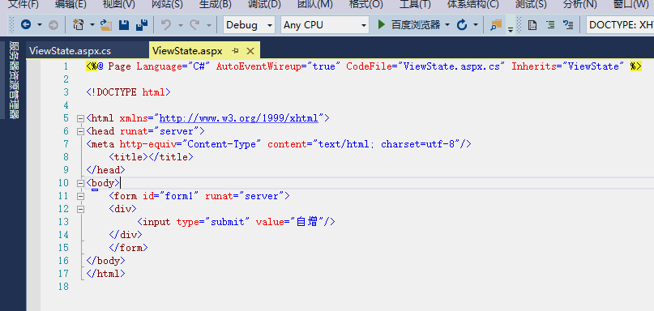Switch to ViewState.aspx.cs tab

[x=70, y=51]
